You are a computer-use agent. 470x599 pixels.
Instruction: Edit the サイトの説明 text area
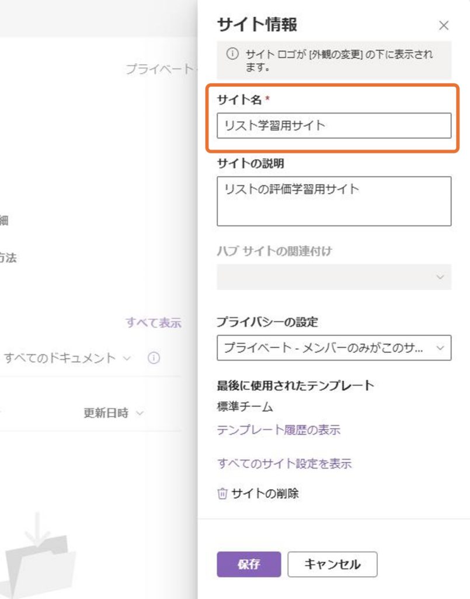pyautogui.click(x=334, y=201)
